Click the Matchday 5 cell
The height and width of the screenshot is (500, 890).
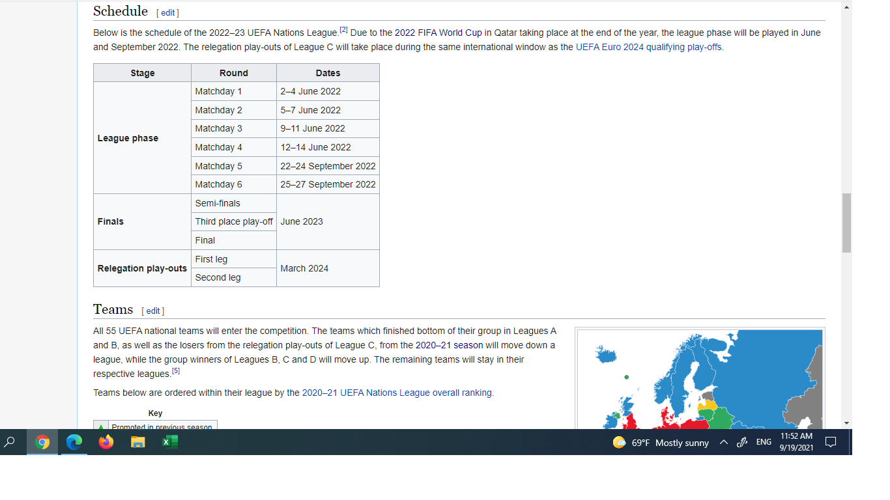point(234,166)
